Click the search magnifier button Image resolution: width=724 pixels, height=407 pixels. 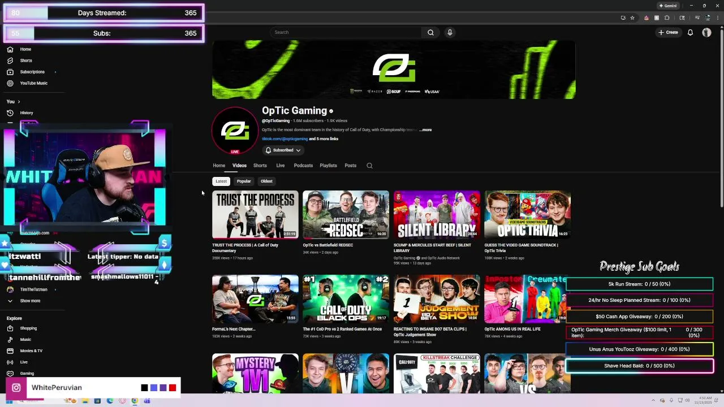430,32
